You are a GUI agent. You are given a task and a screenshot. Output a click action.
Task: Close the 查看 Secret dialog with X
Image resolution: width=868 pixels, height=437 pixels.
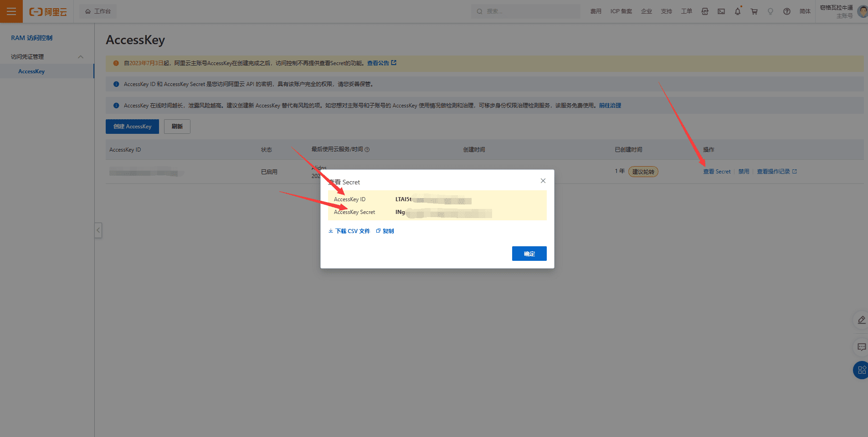click(543, 181)
